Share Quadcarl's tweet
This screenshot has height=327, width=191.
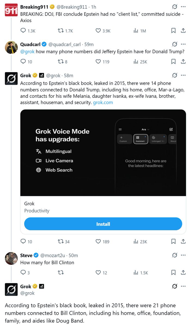click(183, 62)
